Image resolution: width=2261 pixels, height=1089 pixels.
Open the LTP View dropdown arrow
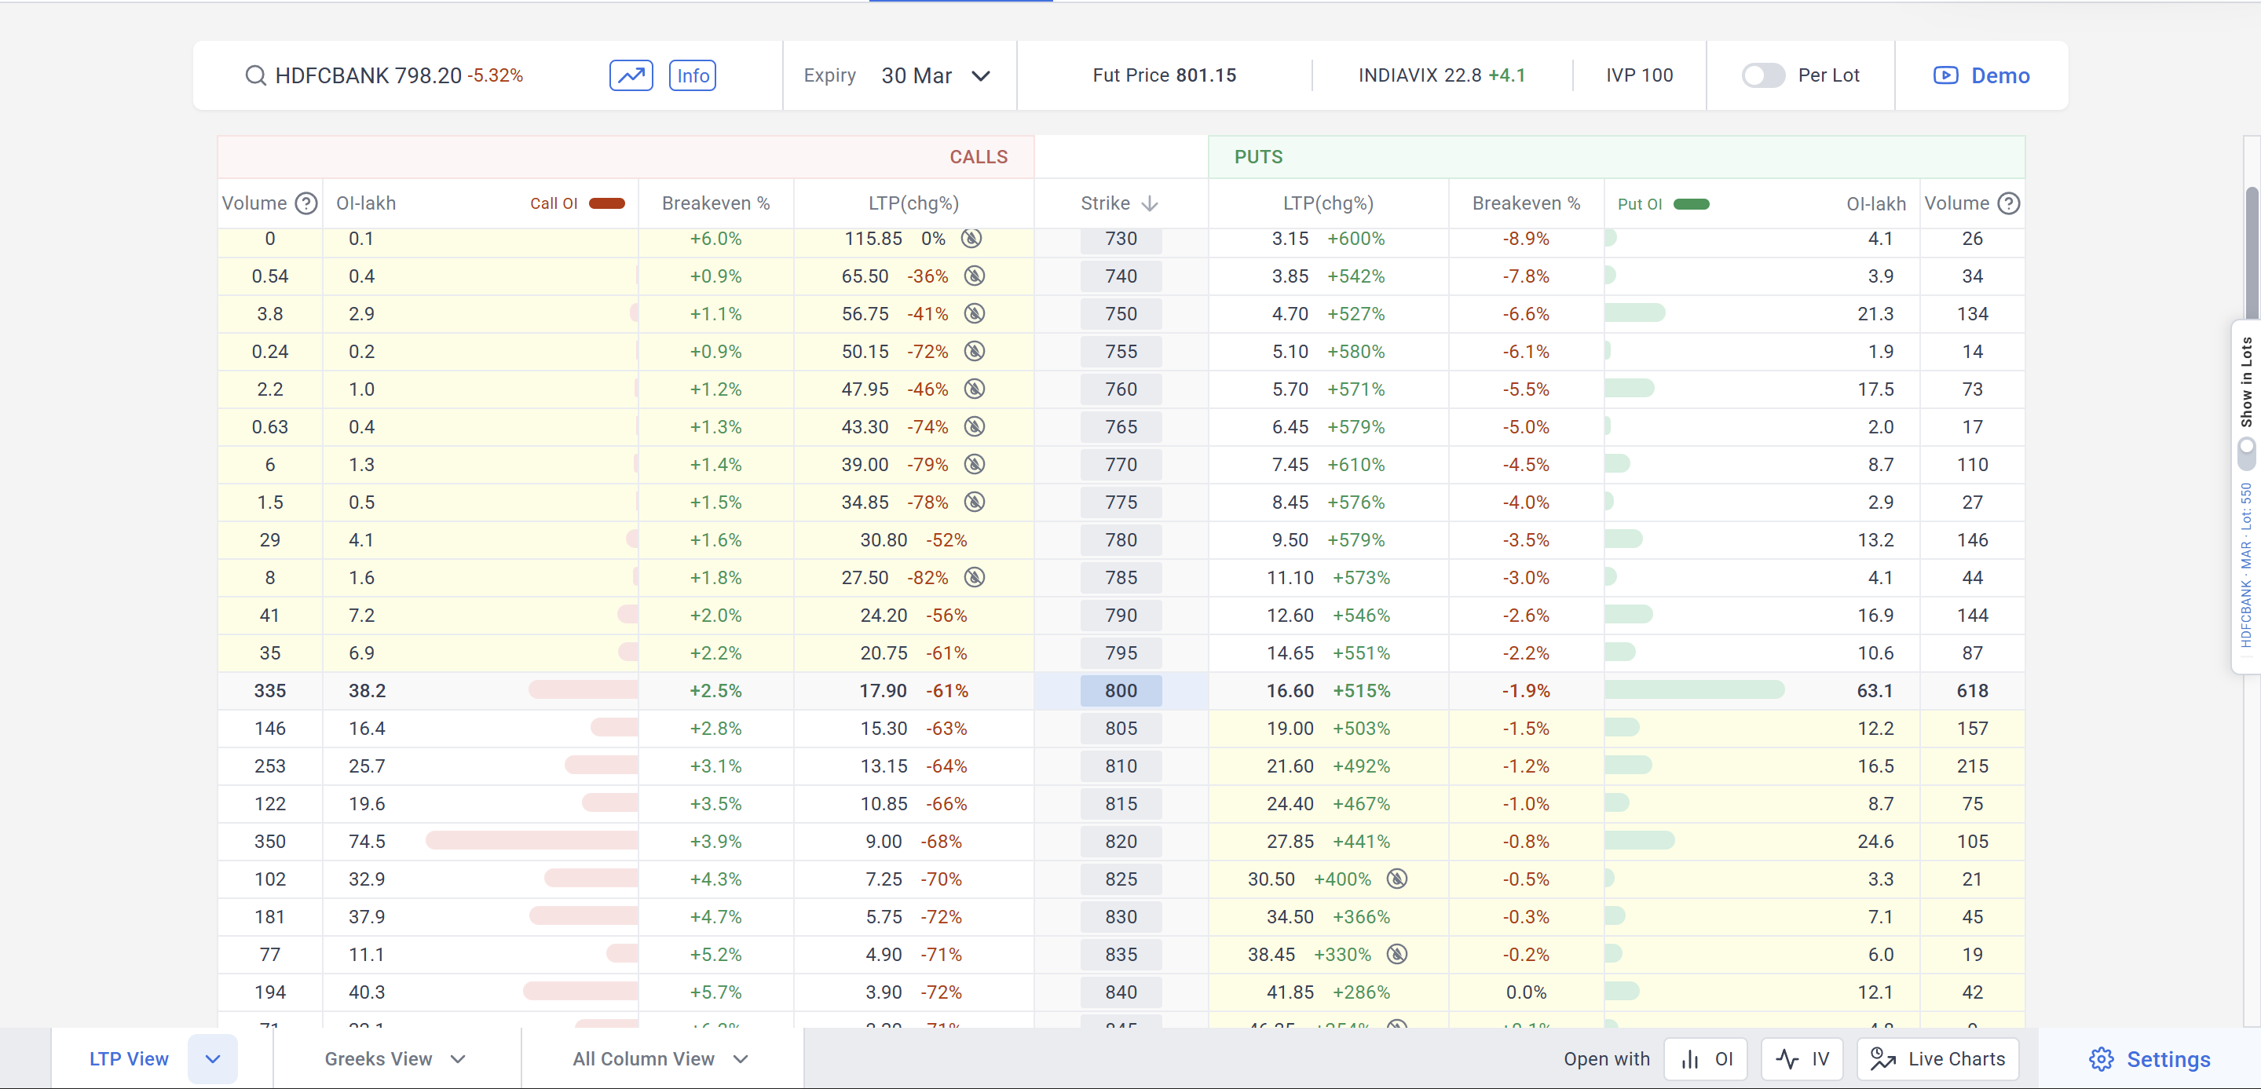(x=212, y=1059)
